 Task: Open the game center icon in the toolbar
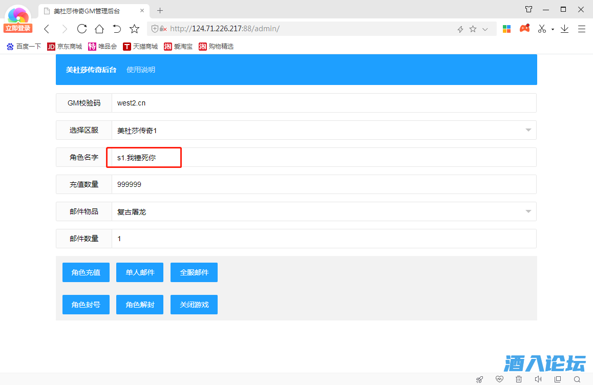tap(524, 29)
